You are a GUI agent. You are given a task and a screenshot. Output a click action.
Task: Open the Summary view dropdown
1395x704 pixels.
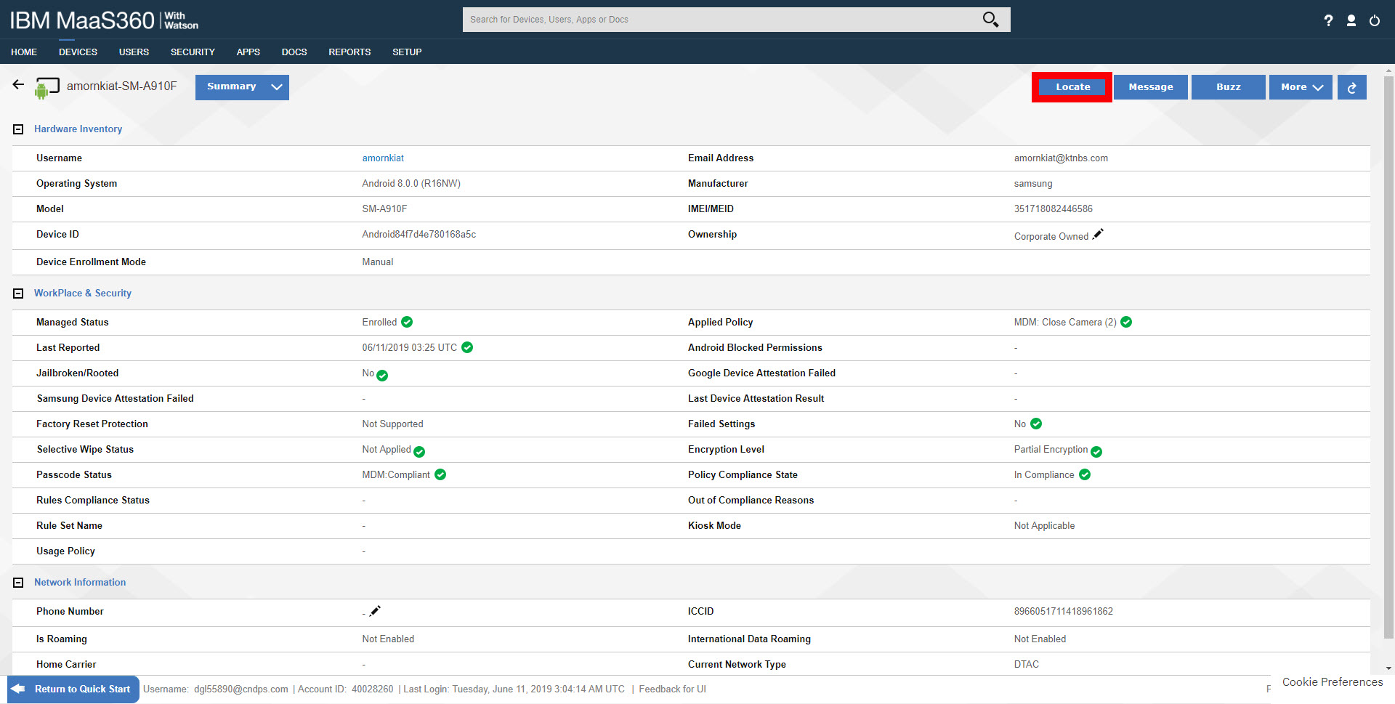[242, 87]
